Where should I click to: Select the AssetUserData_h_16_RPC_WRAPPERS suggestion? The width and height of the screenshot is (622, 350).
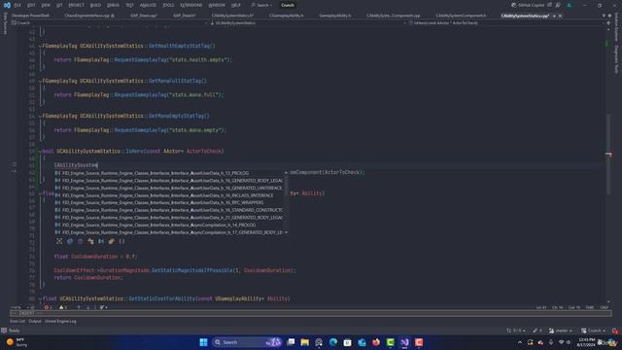[x=169, y=203]
